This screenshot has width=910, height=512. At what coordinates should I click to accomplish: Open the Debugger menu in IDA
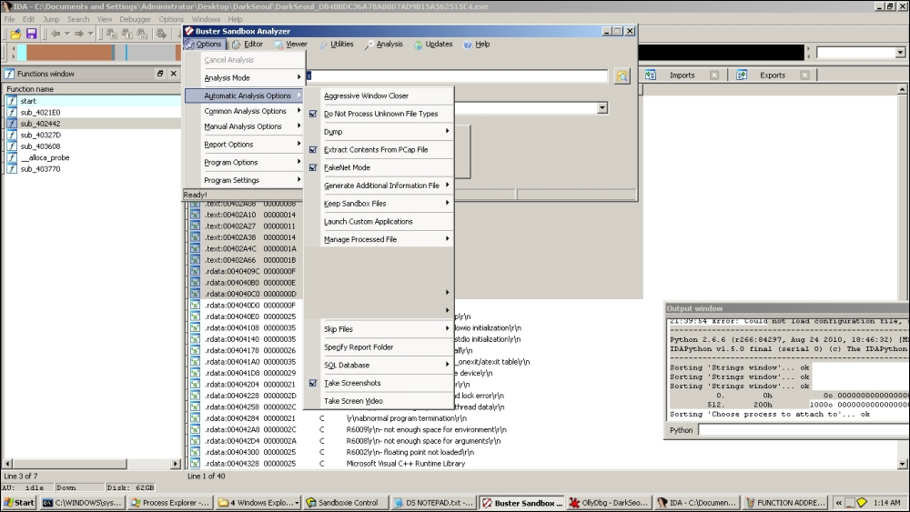click(x=136, y=19)
